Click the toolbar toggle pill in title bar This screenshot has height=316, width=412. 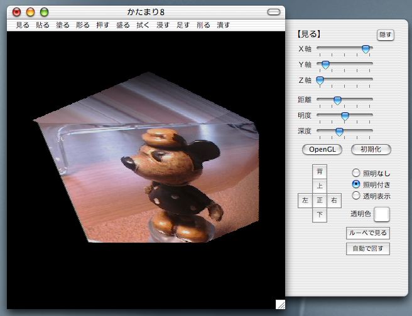point(274,12)
